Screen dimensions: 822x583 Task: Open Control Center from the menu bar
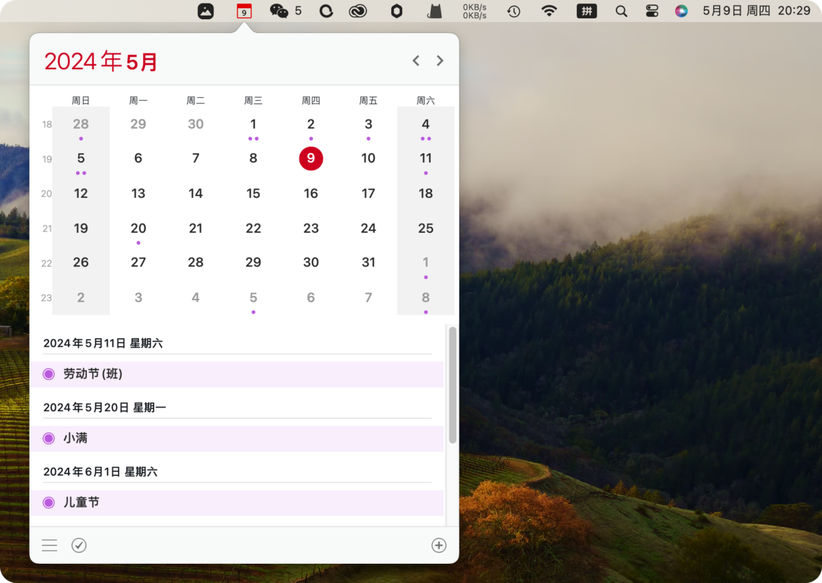(651, 11)
